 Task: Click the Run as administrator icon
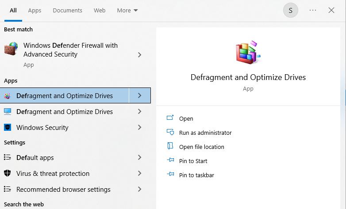170,133
